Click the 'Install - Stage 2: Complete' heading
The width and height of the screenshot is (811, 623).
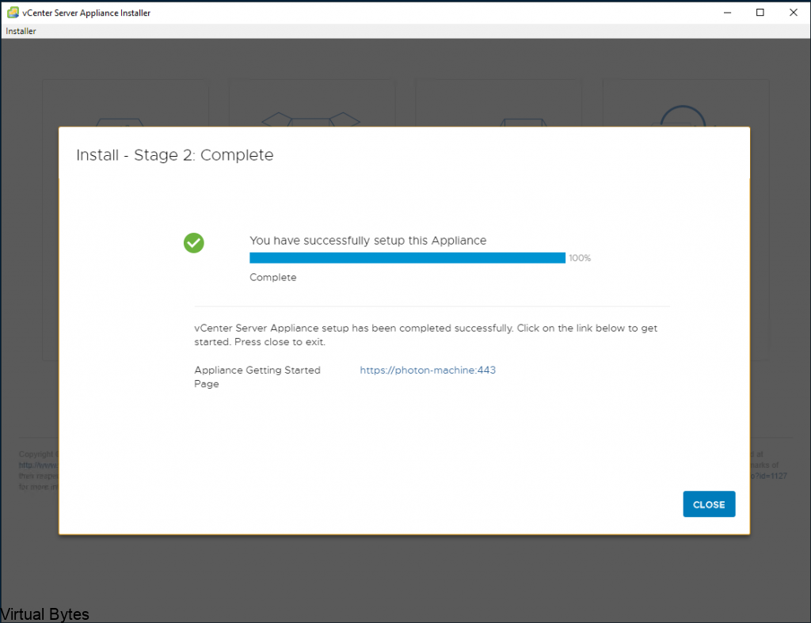175,155
